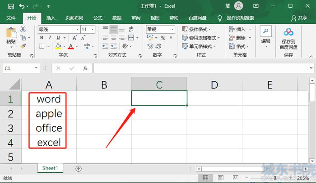Click the Borders grid icon
This screenshot has width=316, height=183.
pyautogui.click(x=42, y=46)
